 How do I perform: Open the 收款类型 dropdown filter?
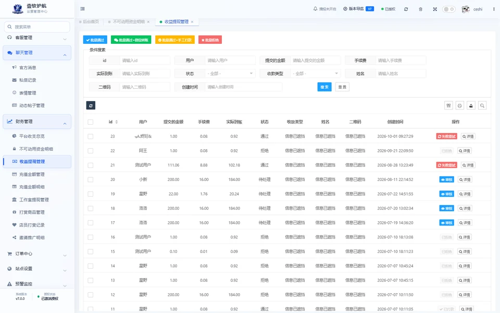tap(316, 74)
